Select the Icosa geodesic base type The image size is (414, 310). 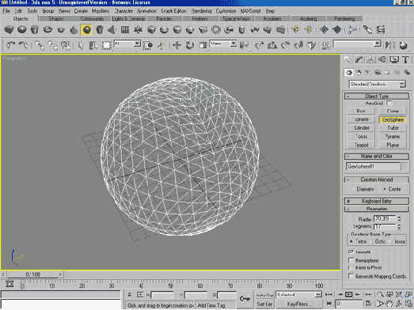tap(390, 241)
